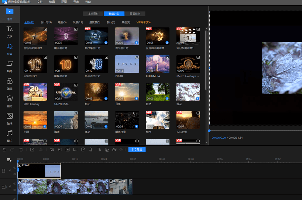Open the 叠附 overlay panel
The height and width of the screenshot is (200, 302).
[x=10, y=102]
